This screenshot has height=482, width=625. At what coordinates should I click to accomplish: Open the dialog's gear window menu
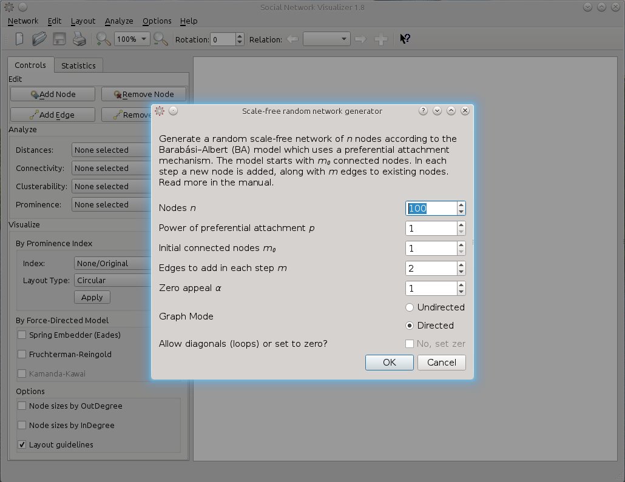tap(160, 111)
